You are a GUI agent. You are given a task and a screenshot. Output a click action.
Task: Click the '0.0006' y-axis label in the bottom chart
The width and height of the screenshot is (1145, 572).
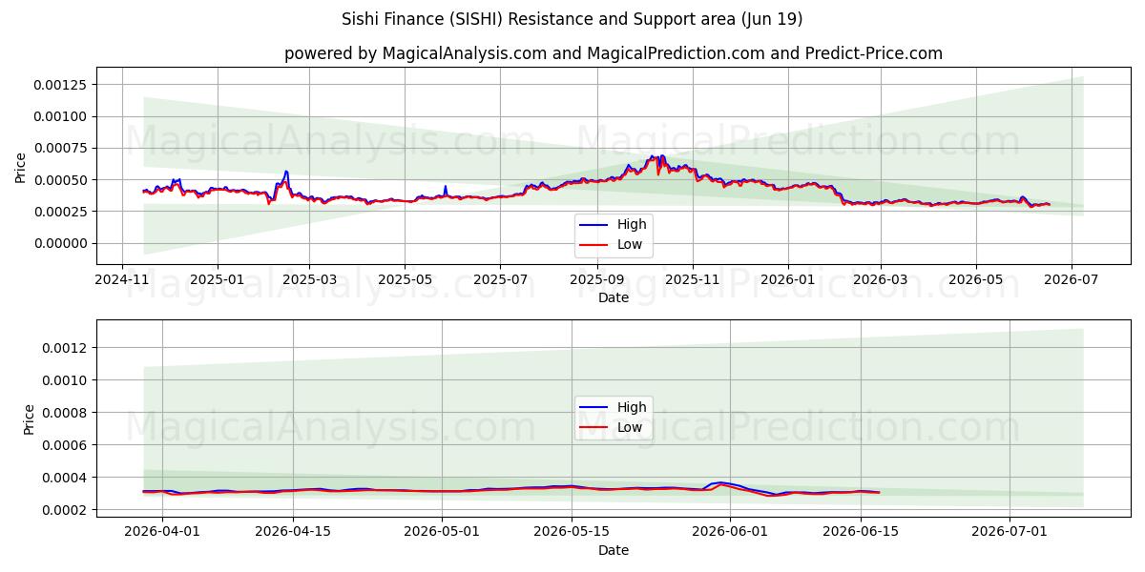click(x=64, y=445)
